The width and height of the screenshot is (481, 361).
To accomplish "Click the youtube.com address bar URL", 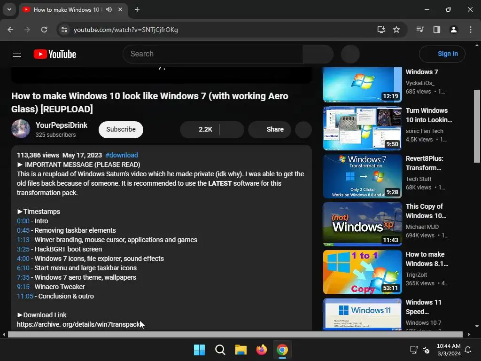I will [126, 30].
